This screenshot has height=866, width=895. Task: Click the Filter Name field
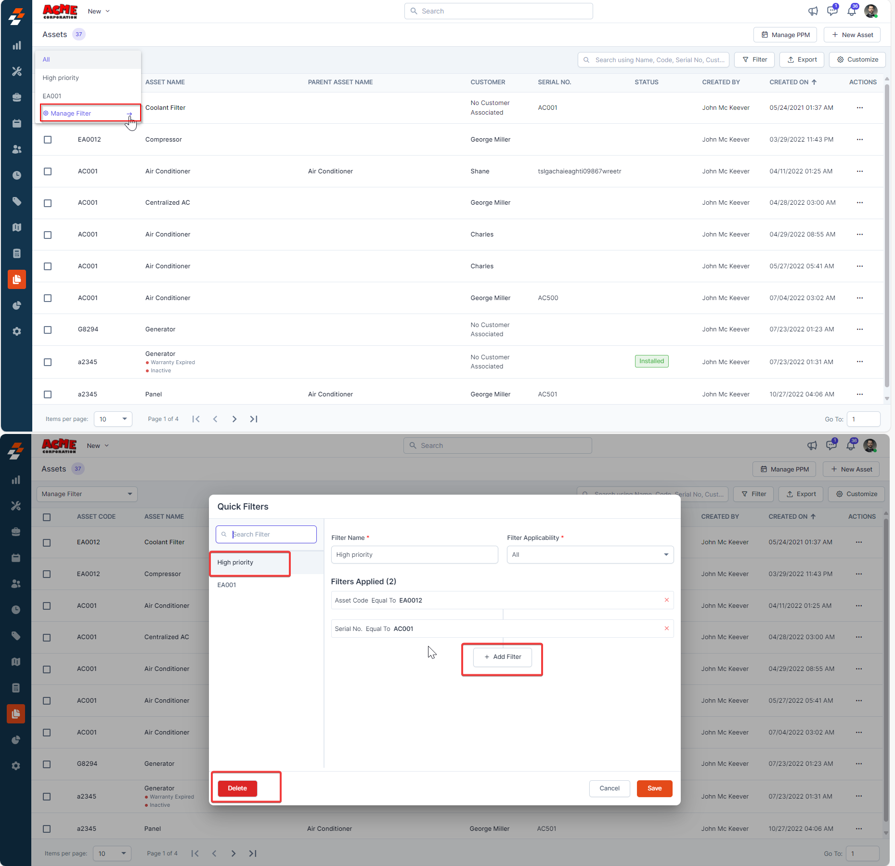point(415,555)
